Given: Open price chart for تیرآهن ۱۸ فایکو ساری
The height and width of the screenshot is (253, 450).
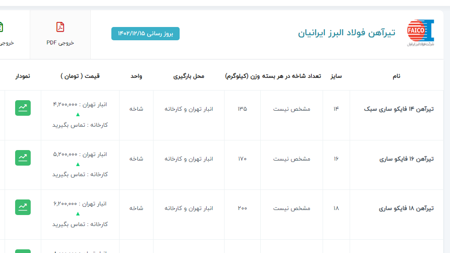Looking at the screenshot, I should pyautogui.click(x=23, y=207).
